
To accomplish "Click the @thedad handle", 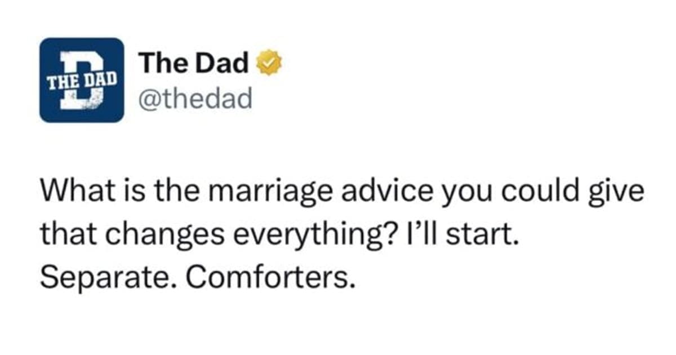I will click(x=195, y=99).
